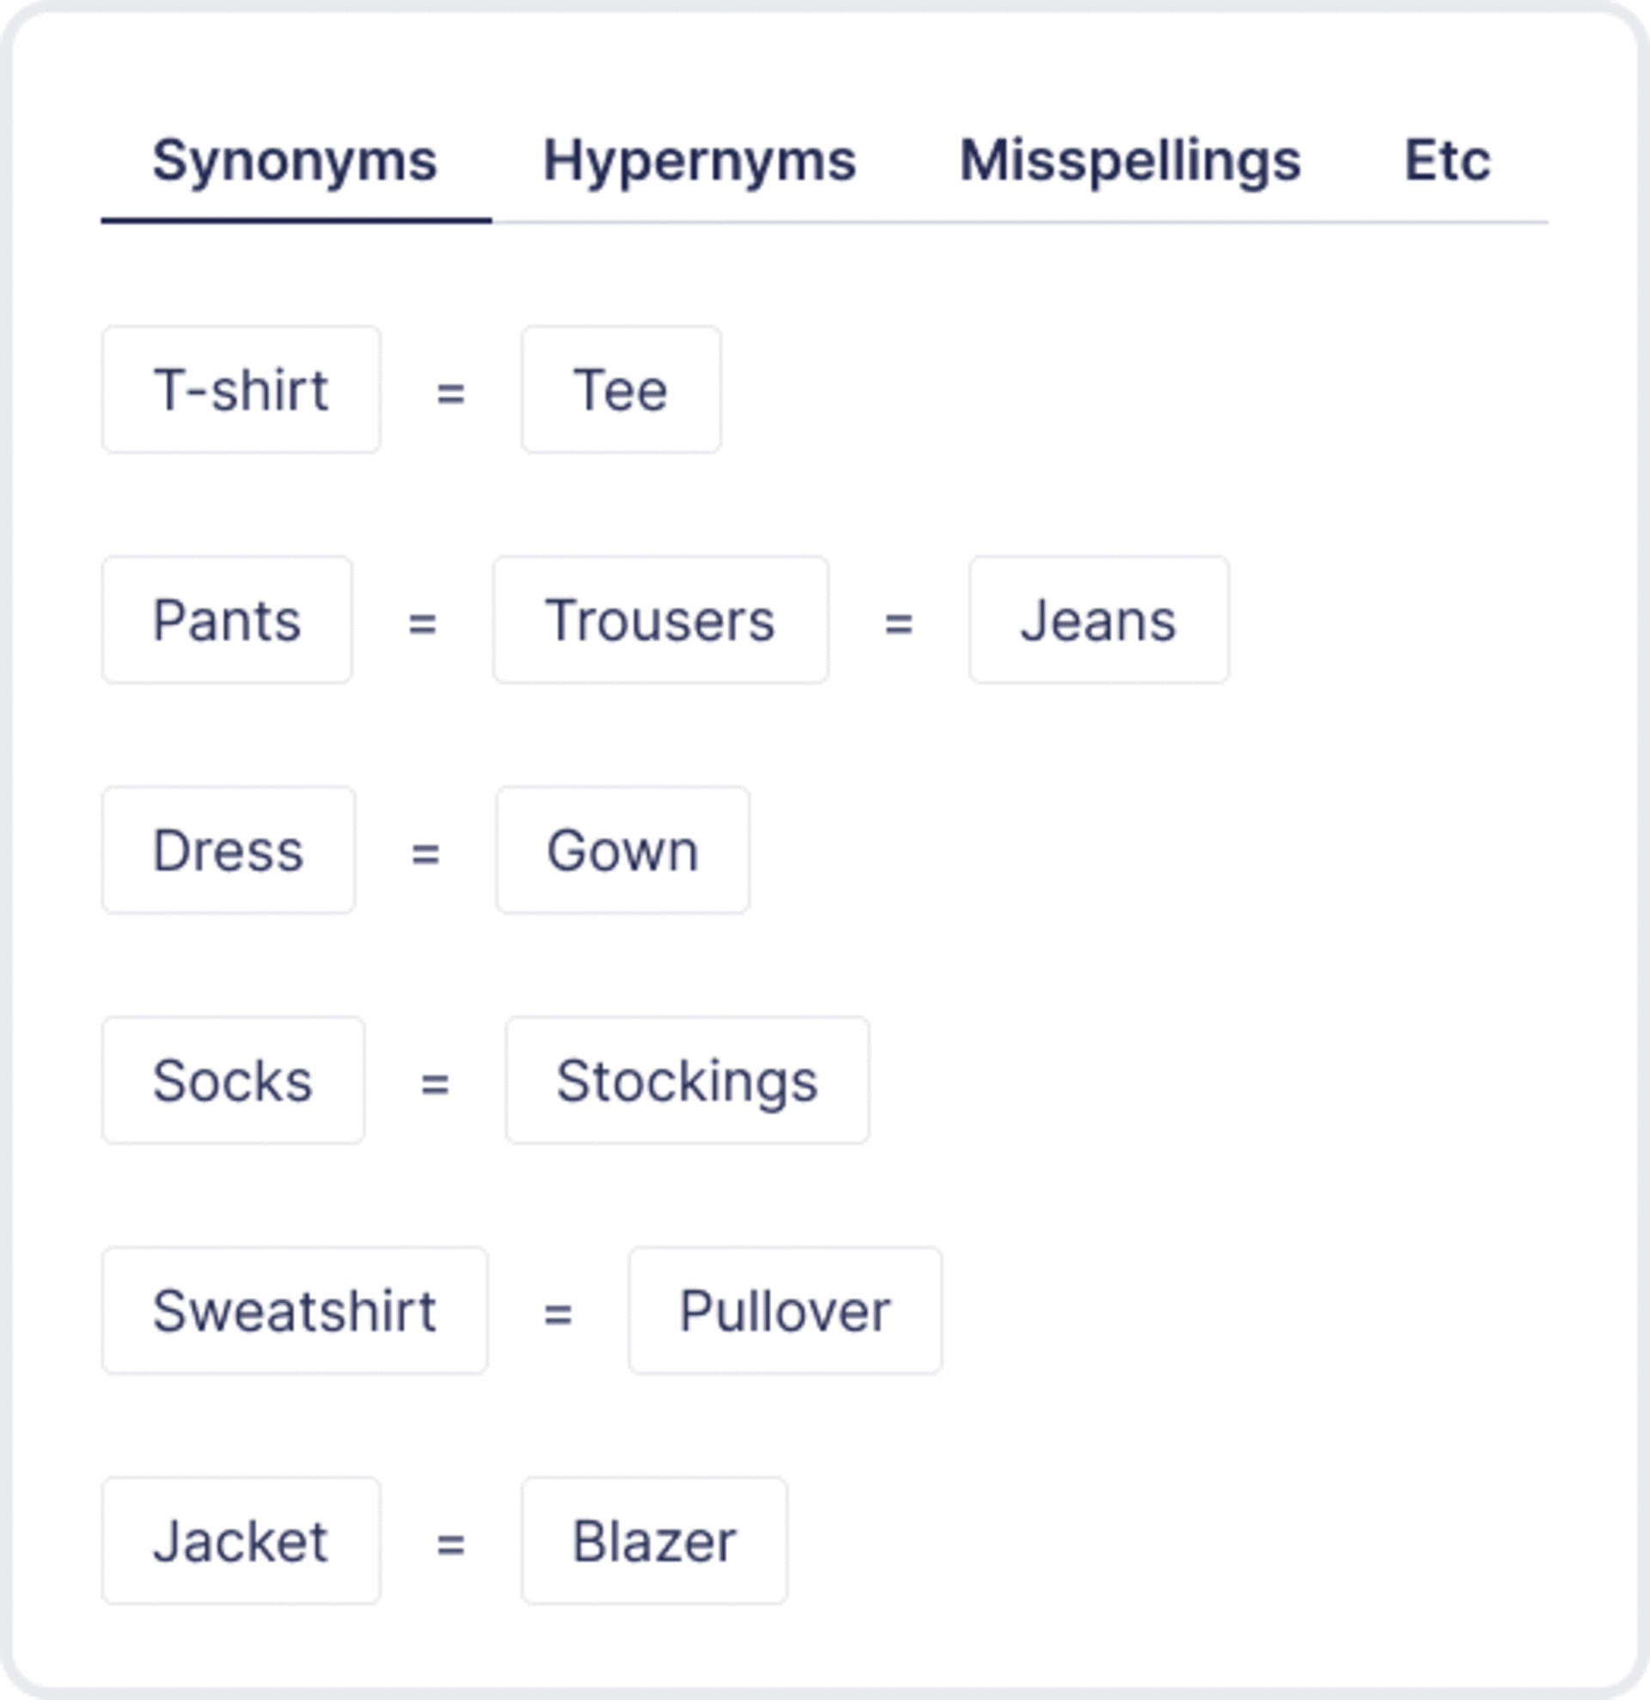Select the Tee term box
The height and width of the screenshot is (1700, 1650).
pos(621,389)
